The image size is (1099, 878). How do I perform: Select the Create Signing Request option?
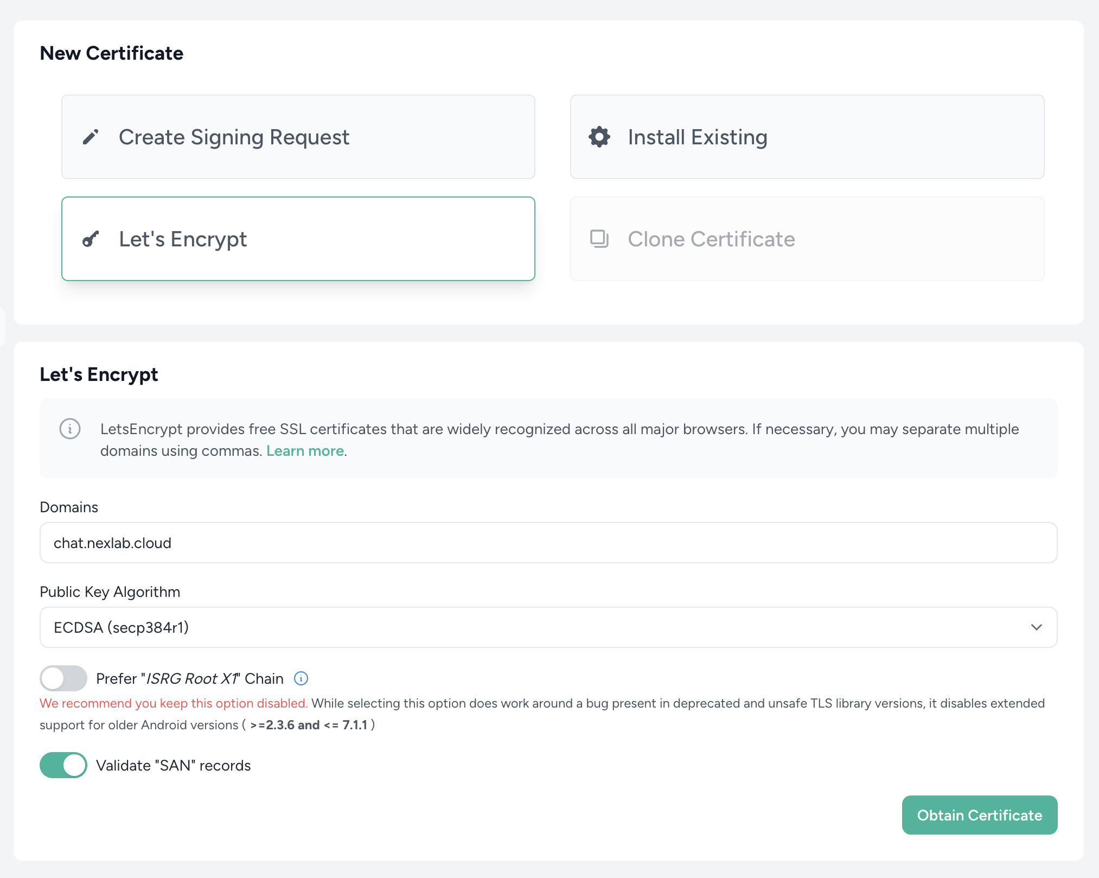click(298, 137)
